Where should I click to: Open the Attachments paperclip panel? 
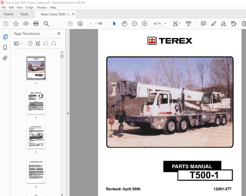pyautogui.click(x=5, y=58)
